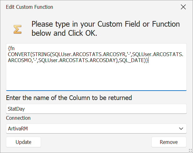Screen dimensions: 193x153
Task: Click the orange sigma function icon
Action: (x=17, y=29)
